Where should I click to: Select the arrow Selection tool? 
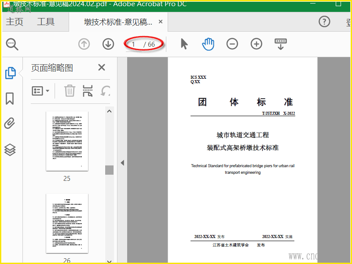(x=184, y=44)
